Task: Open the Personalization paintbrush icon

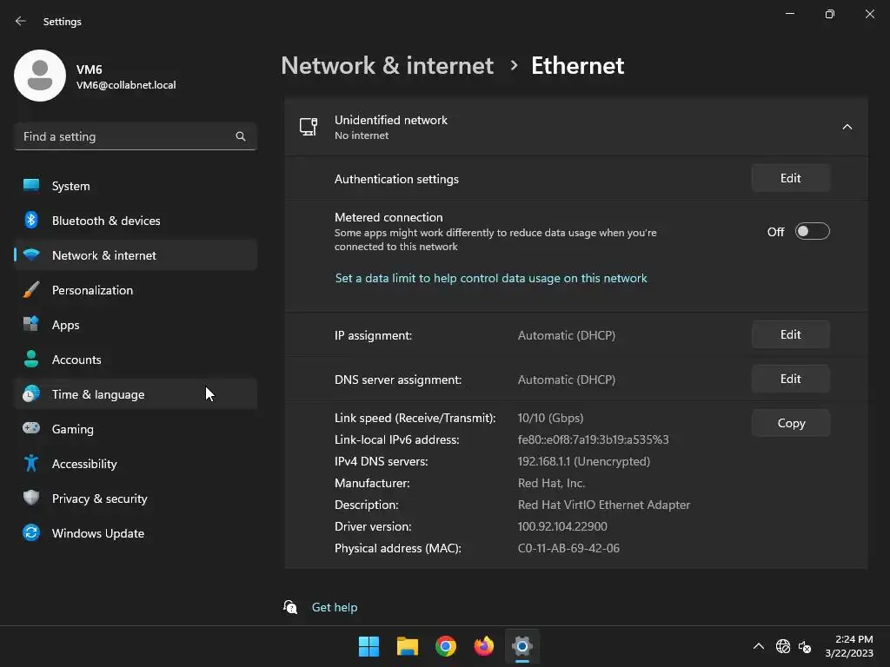Action: click(31, 290)
